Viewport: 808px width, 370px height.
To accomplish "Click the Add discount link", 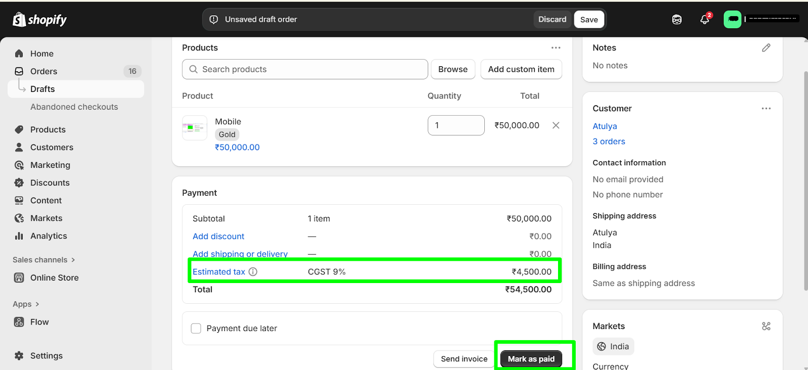I will click(x=218, y=237).
